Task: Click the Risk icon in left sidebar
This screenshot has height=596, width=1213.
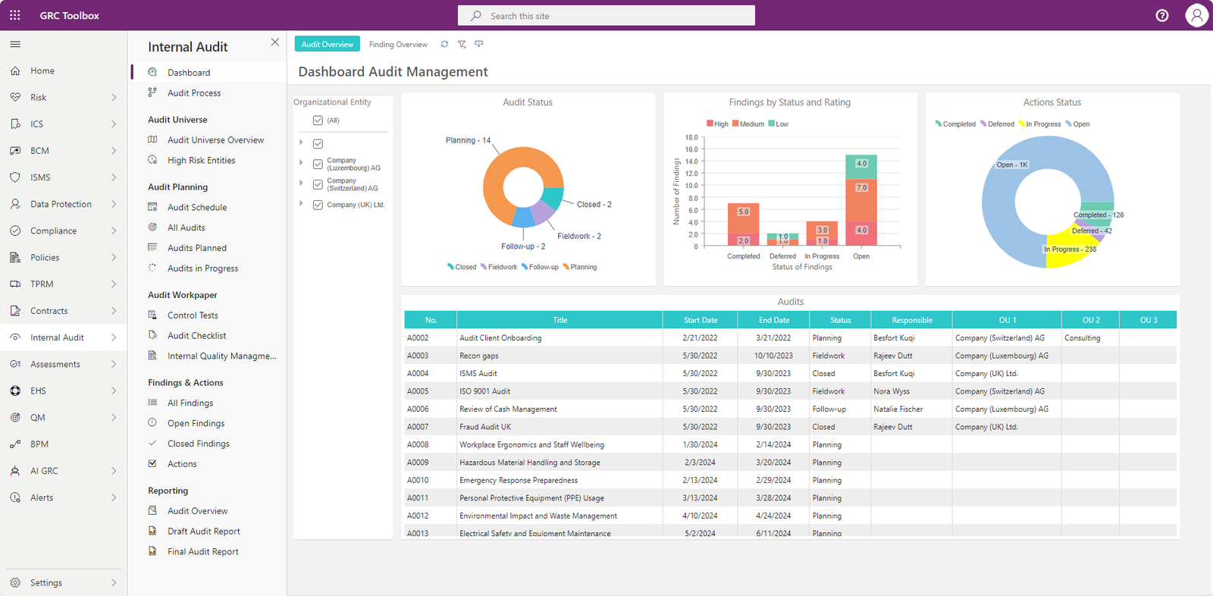Action: (x=15, y=97)
